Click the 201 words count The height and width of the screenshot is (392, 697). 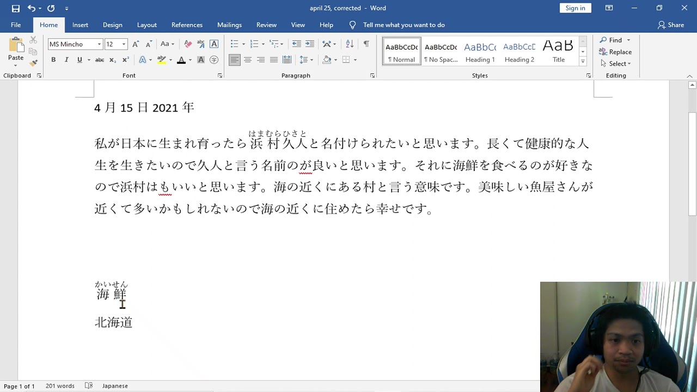point(60,386)
